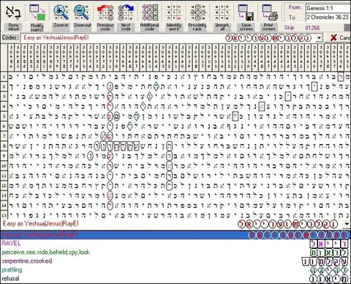Click the red X Cancel button
Viewport: 351px width, 284px height.
pyautogui.click(x=340, y=38)
